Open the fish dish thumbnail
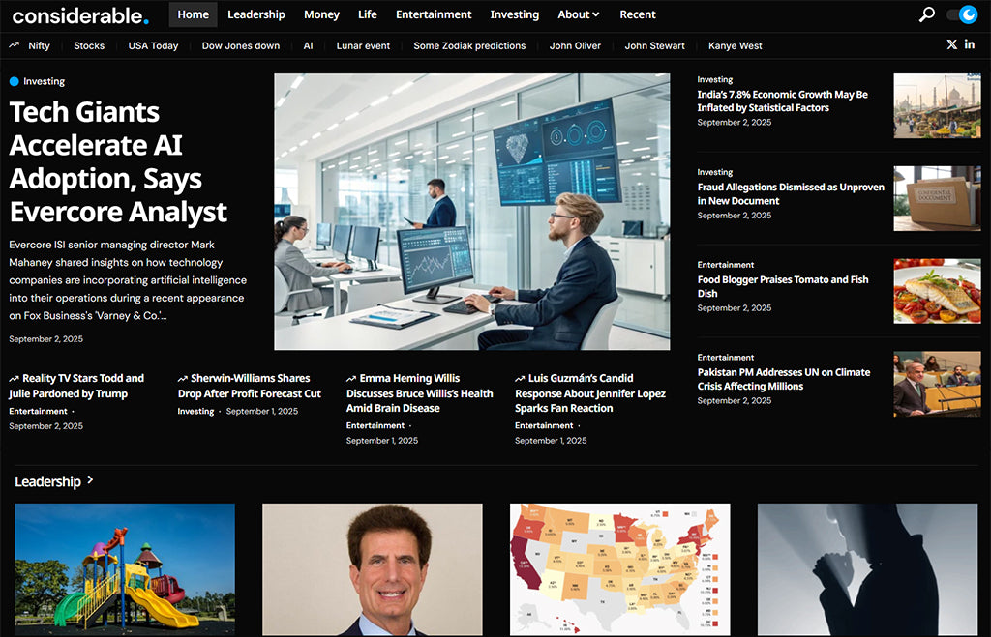Image resolution: width=991 pixels, height=637 pixels. coord(937,291)
